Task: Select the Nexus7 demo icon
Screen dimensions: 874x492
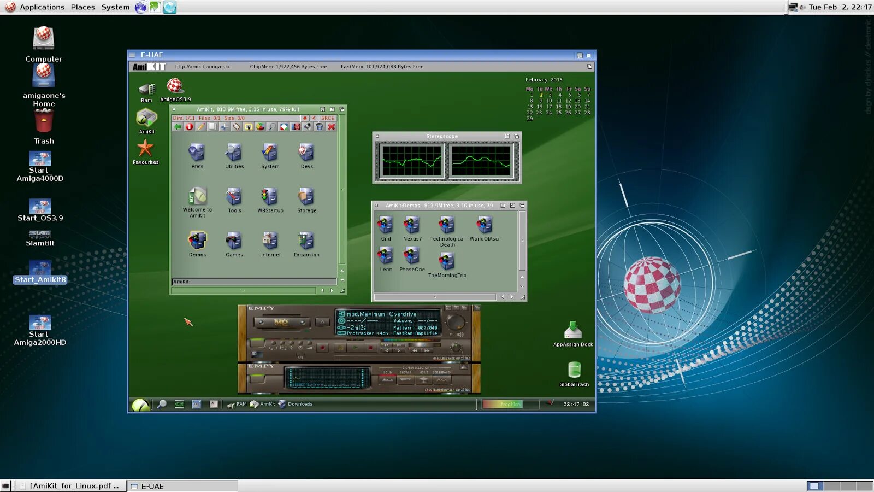Action: coord(412,228)
